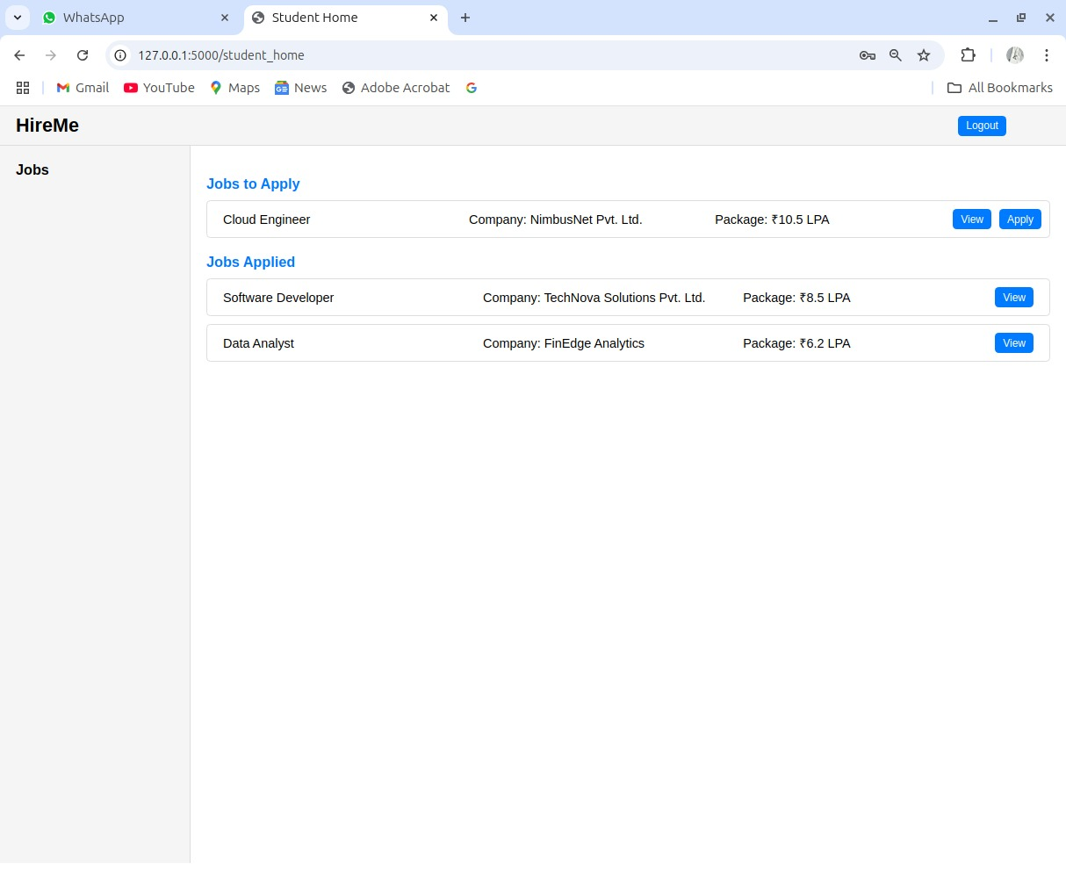Open the YouTube bookmark
1066x871 pixels.
click(x=159, y=88)
